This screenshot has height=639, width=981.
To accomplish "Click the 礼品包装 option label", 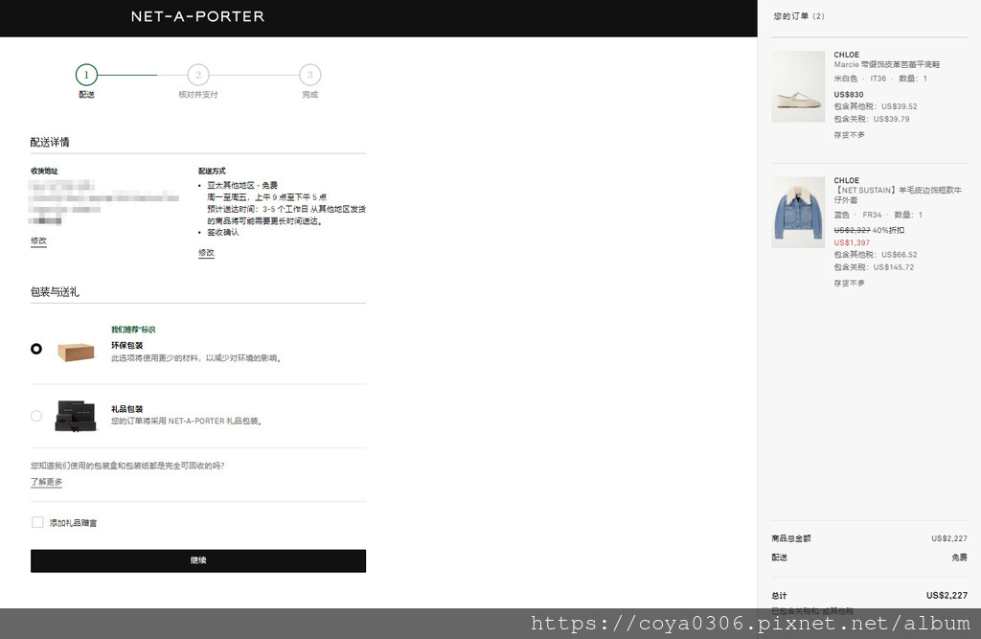I will pyautogui.click(x=127, y=409).
